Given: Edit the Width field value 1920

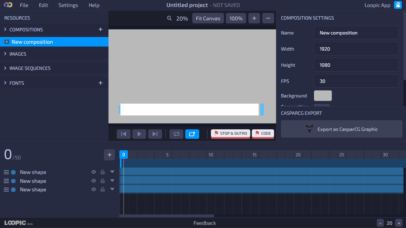Looking at the screenshot, I should pyautogui.click(x=356, y=49).
